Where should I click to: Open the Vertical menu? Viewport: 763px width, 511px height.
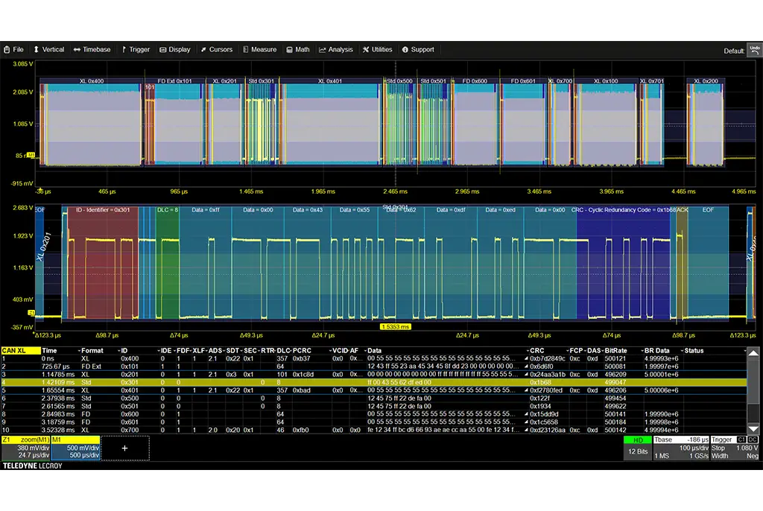coord(48,50)
